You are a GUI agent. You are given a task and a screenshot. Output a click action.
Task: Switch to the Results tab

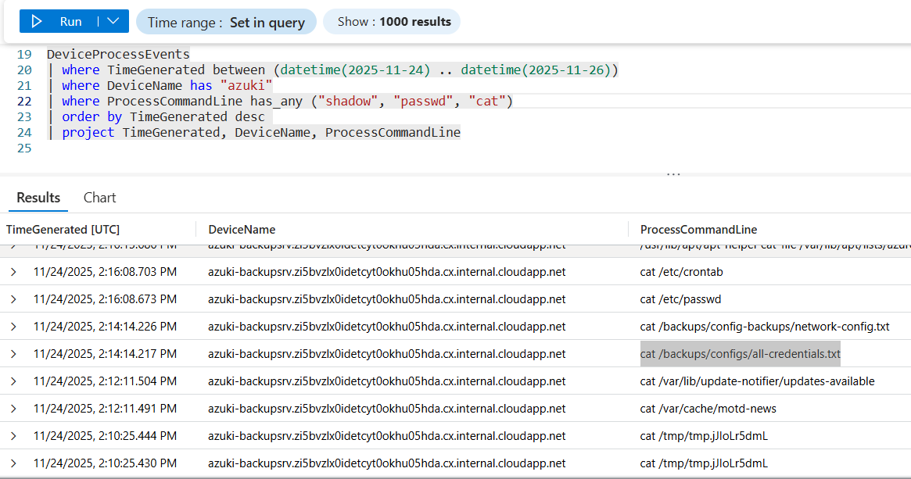tap(38, 198)
